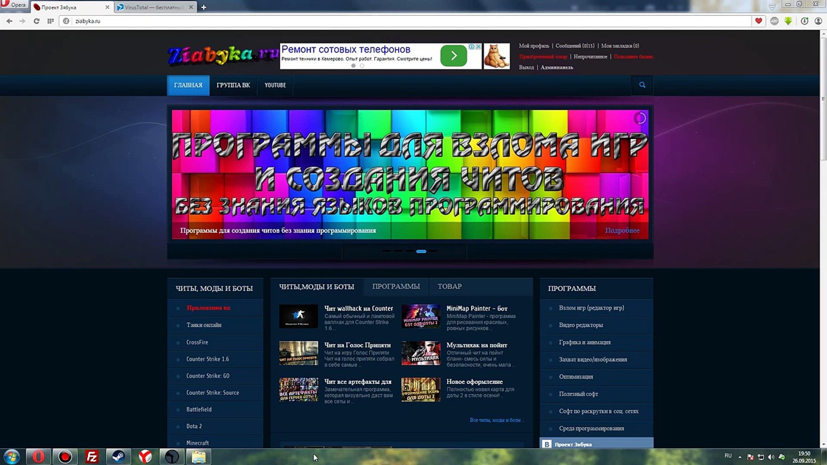Go forward one page in Opera
This screenshot has width=827, height=465.
[22, 21]
